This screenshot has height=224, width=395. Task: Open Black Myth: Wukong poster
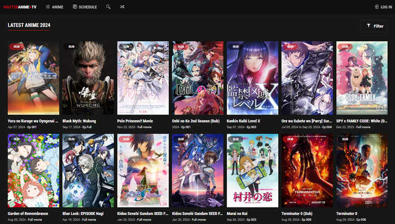(x=88, y=78)
